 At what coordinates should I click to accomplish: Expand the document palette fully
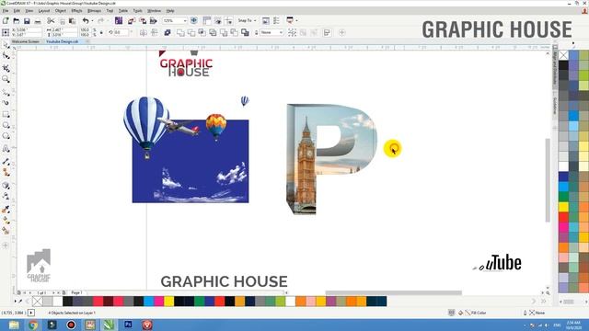coord(543,301)
